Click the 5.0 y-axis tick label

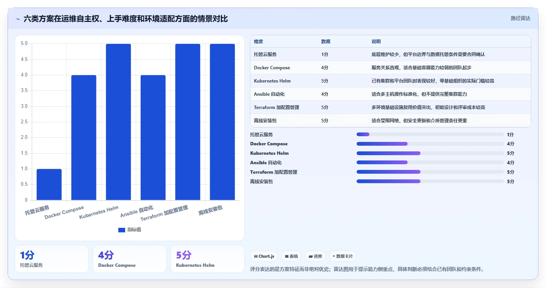tap(24, 44)
